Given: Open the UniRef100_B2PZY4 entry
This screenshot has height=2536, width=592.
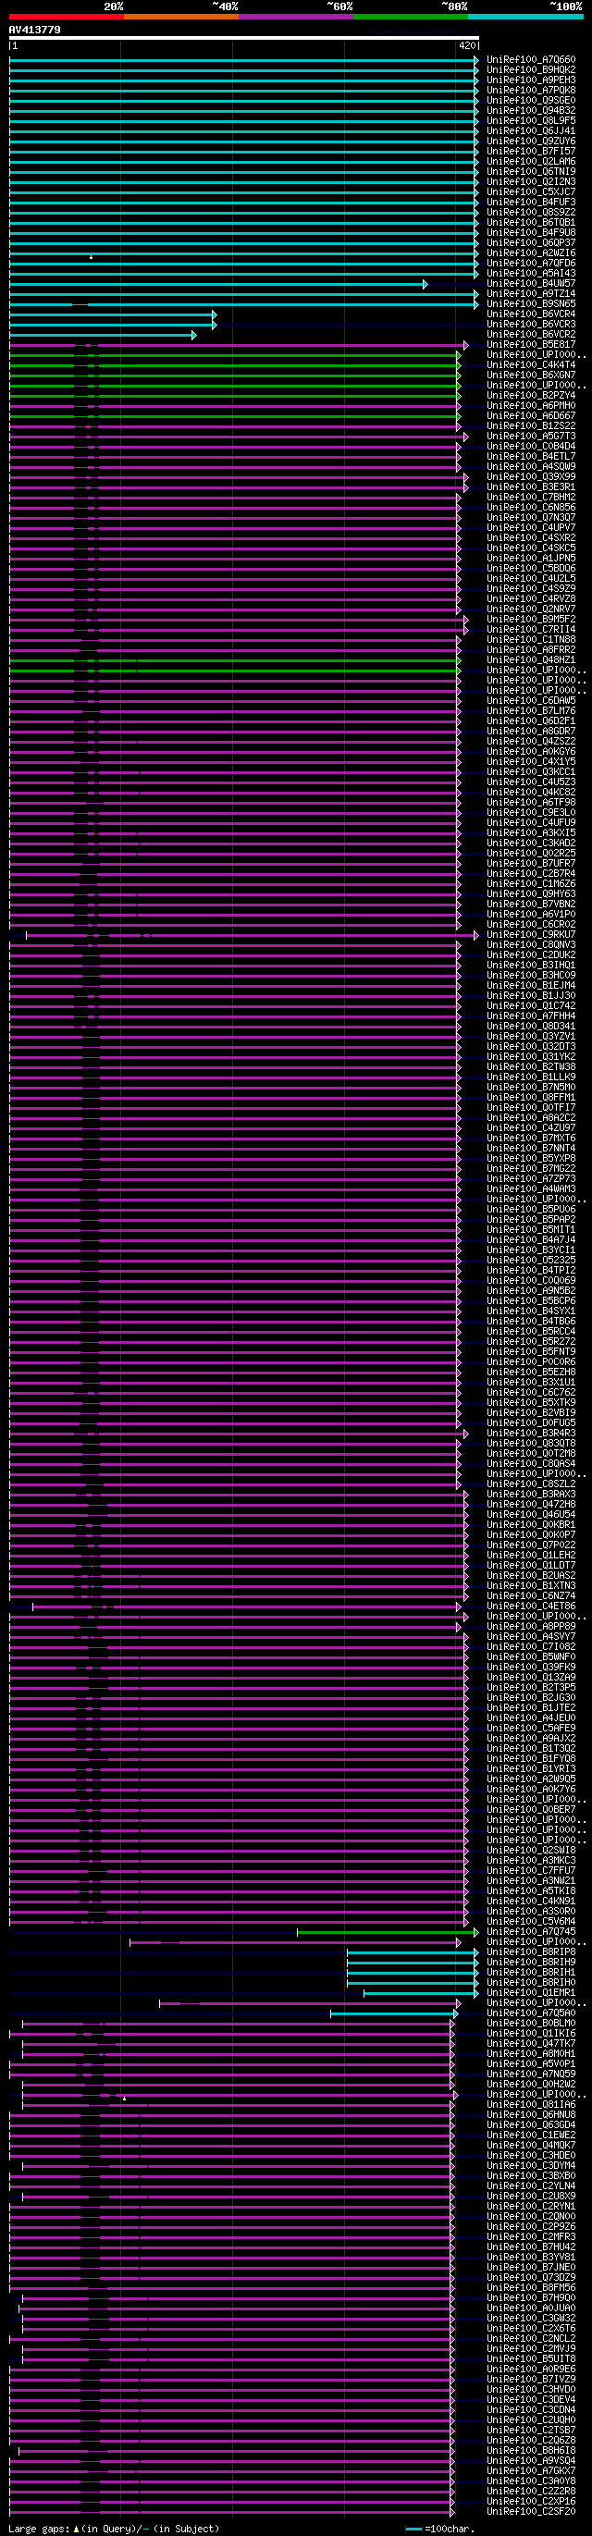Looking at the screenshot, I should coord(531,396).
